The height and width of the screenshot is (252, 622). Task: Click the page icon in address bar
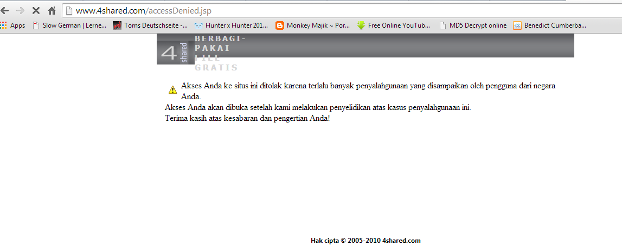click(69, 11)
